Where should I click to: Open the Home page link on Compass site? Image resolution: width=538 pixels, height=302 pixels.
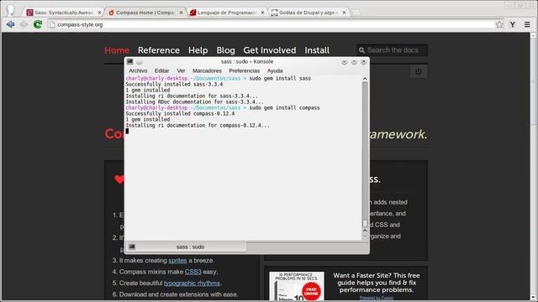pos(117,50)
